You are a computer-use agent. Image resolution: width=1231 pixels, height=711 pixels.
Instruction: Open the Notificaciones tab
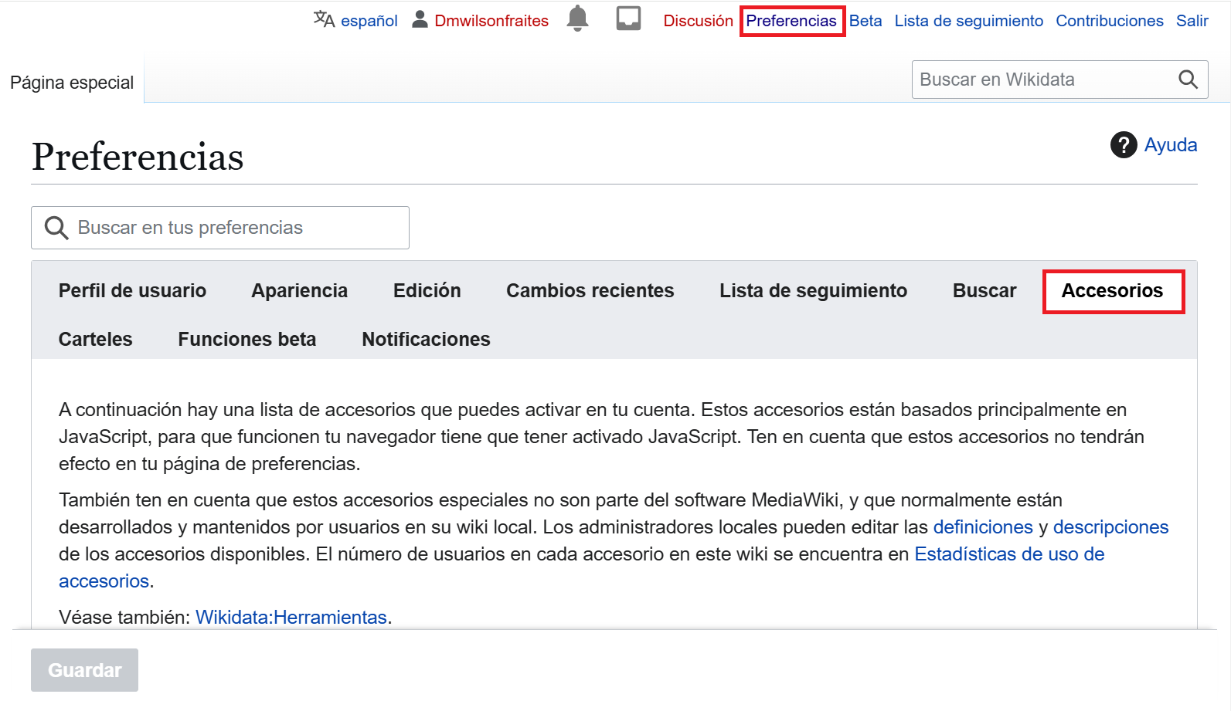(426, 340)
